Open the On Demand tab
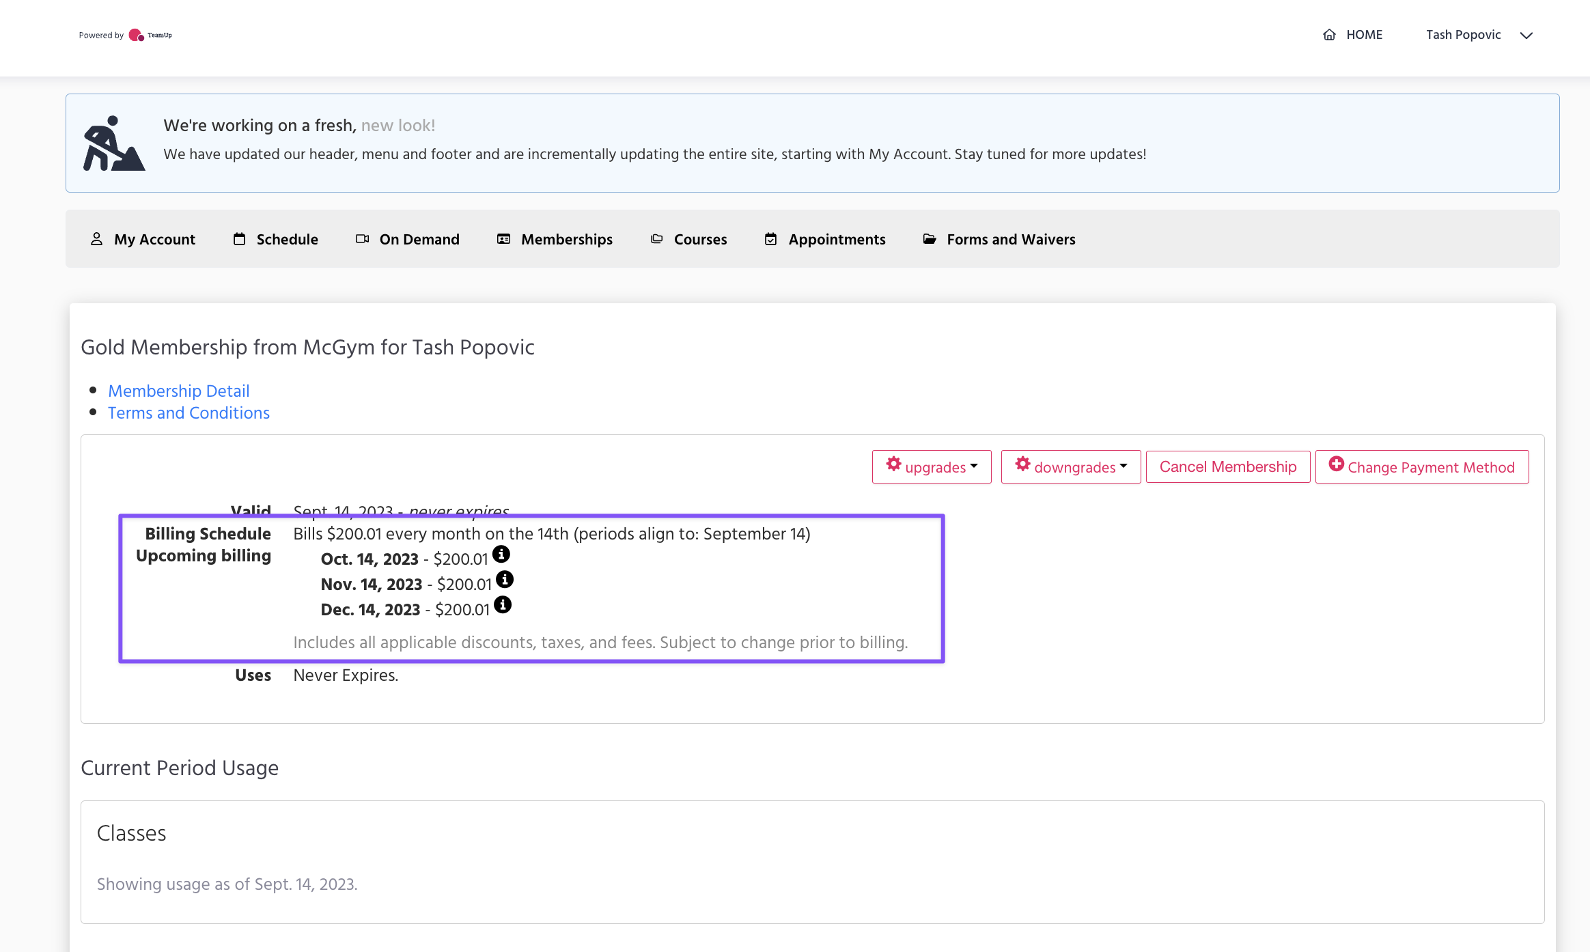Image resolution: width=1590 pixels, height=952 pixels. click(419, 239)
